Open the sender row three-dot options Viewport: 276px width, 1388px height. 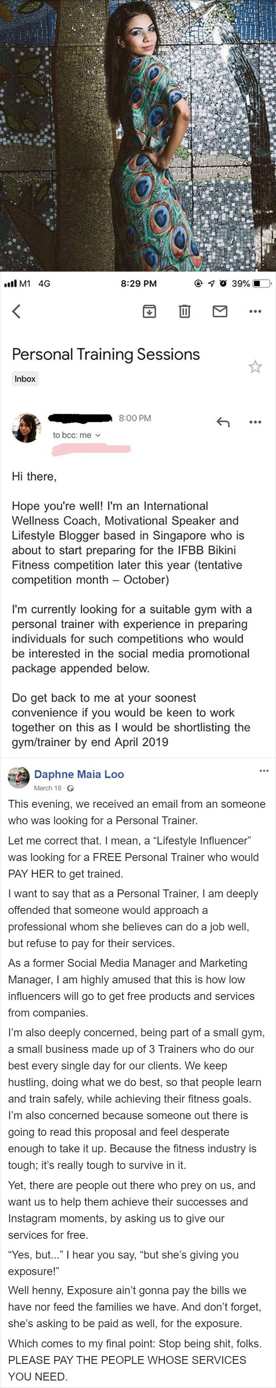coord(255,422)
